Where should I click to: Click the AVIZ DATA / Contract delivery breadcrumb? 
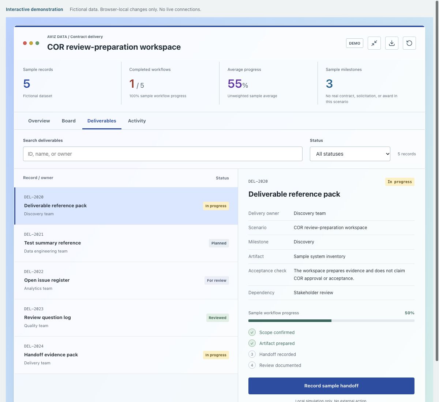pyautogui.click(x=75, y=37)
